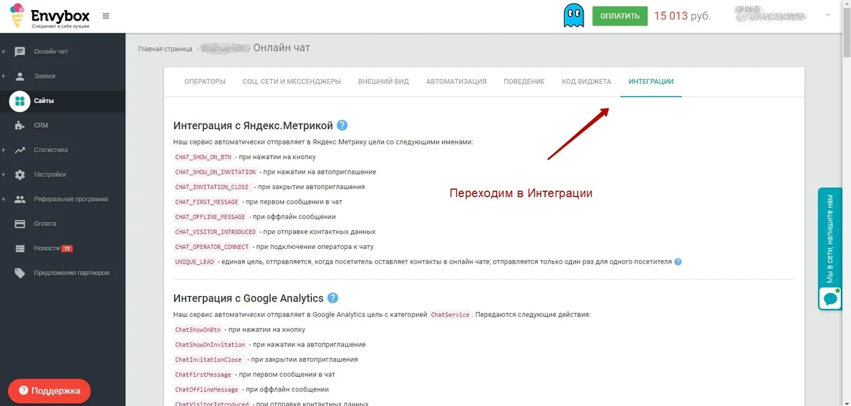Image resolution: width=851 pixels, height=406 pixels.
Task: Expand Статистика sidebar plus sign
Action: [x=3, y=150]
